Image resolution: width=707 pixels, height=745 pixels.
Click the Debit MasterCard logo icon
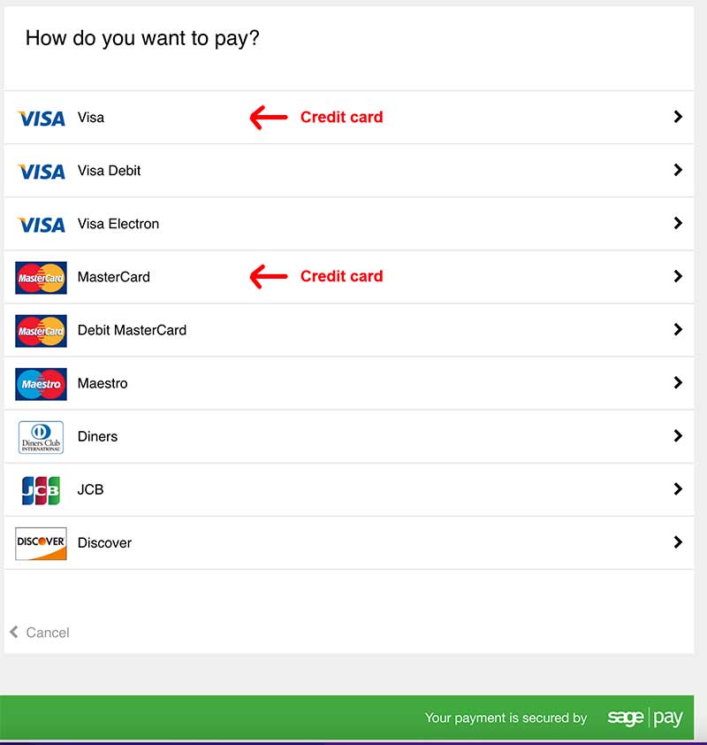(41, 330)
